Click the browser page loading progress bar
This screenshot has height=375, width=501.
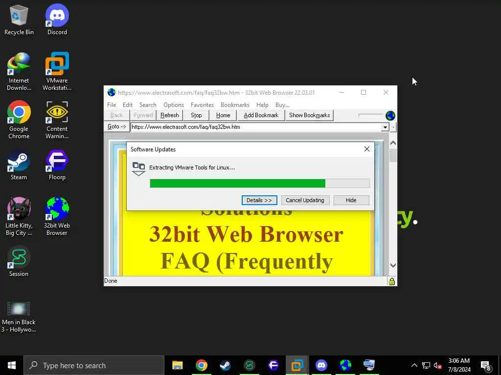coord(371,115)
